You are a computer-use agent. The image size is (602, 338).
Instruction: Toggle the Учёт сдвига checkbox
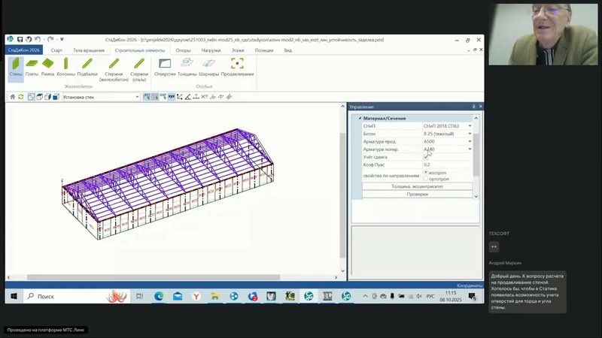click(425, 156)
